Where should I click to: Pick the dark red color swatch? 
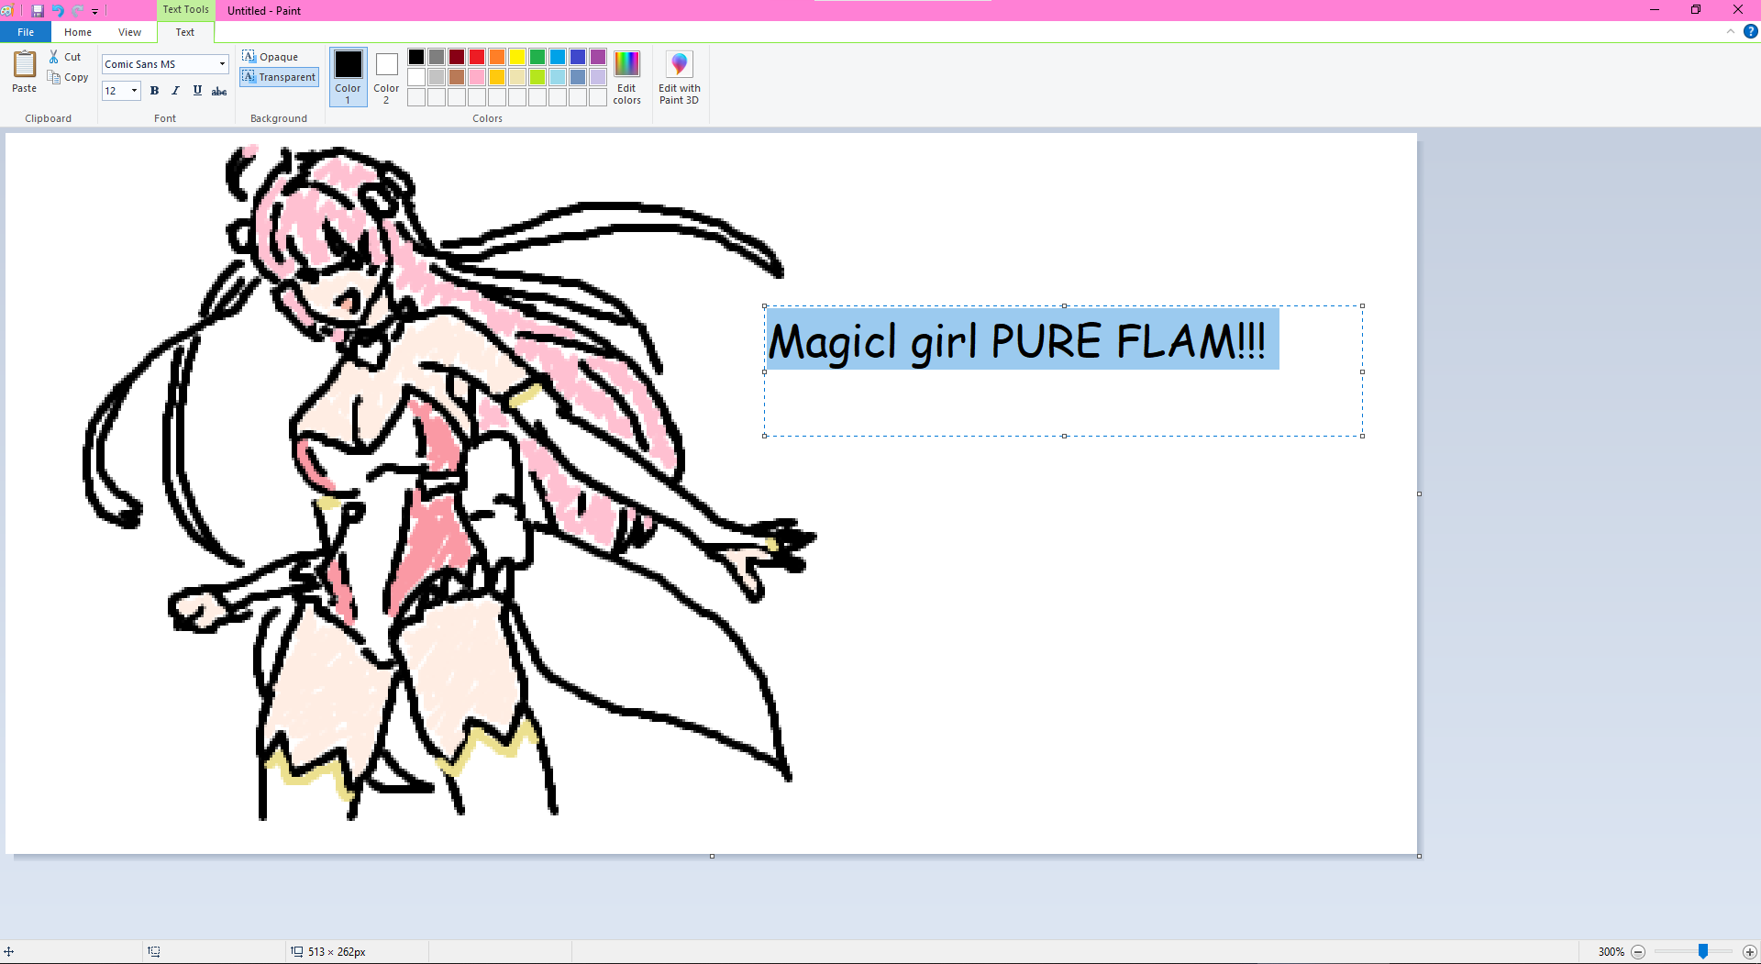pos(457,57)
